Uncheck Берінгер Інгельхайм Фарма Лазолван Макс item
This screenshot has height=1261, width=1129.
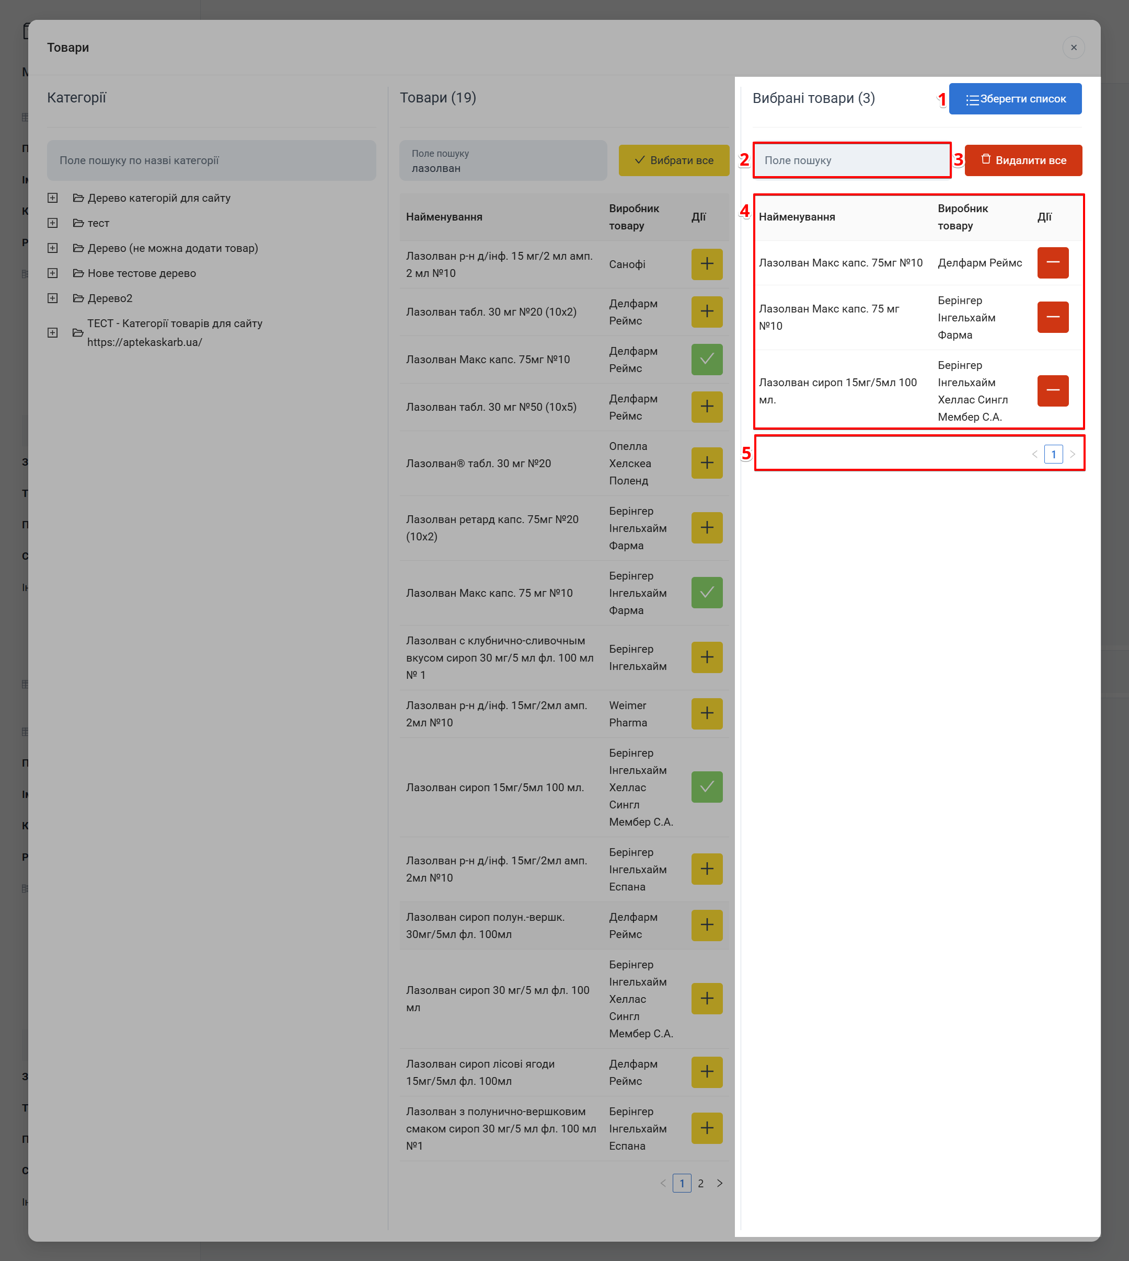point(707,593)
